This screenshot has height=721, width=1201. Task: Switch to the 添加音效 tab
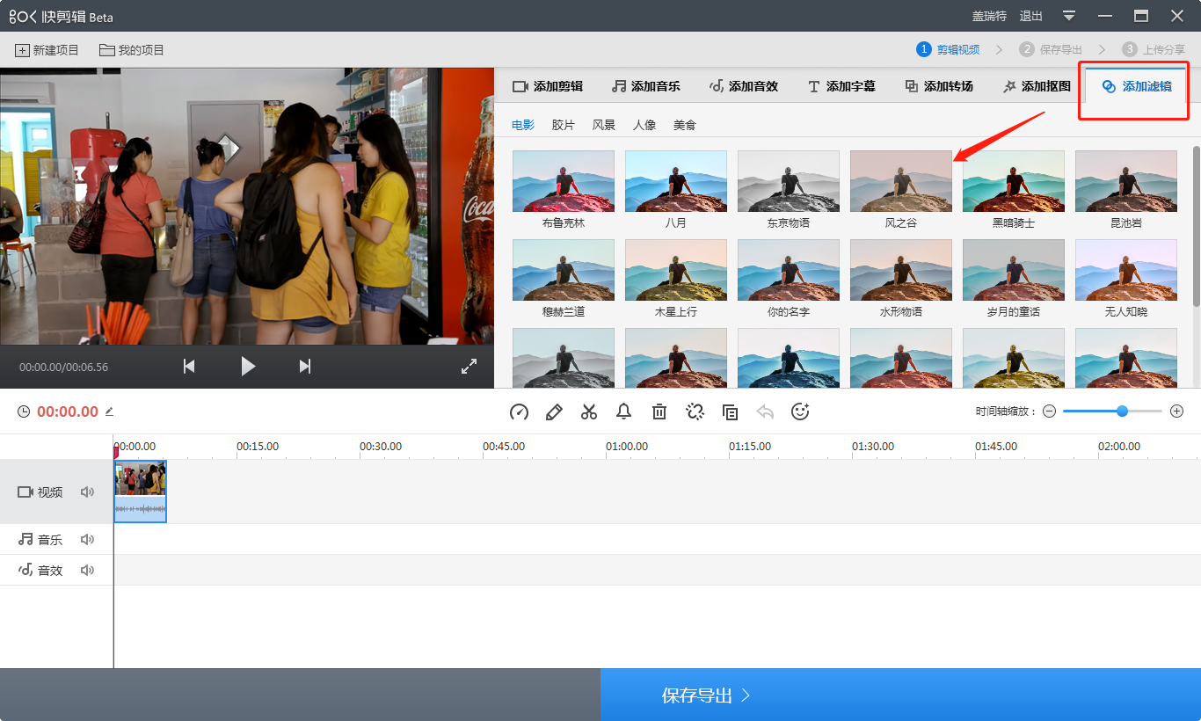(x=744, y=86)
